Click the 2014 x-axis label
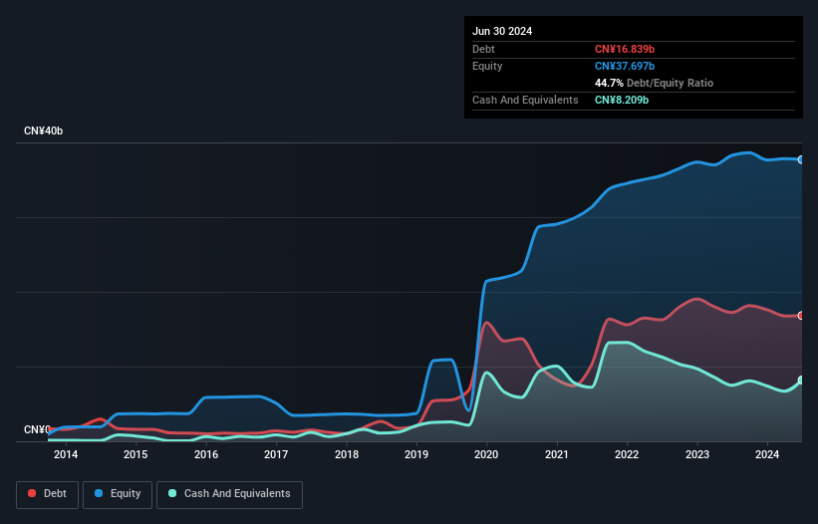Screen dimensions: 818x524 coord(66,454)
